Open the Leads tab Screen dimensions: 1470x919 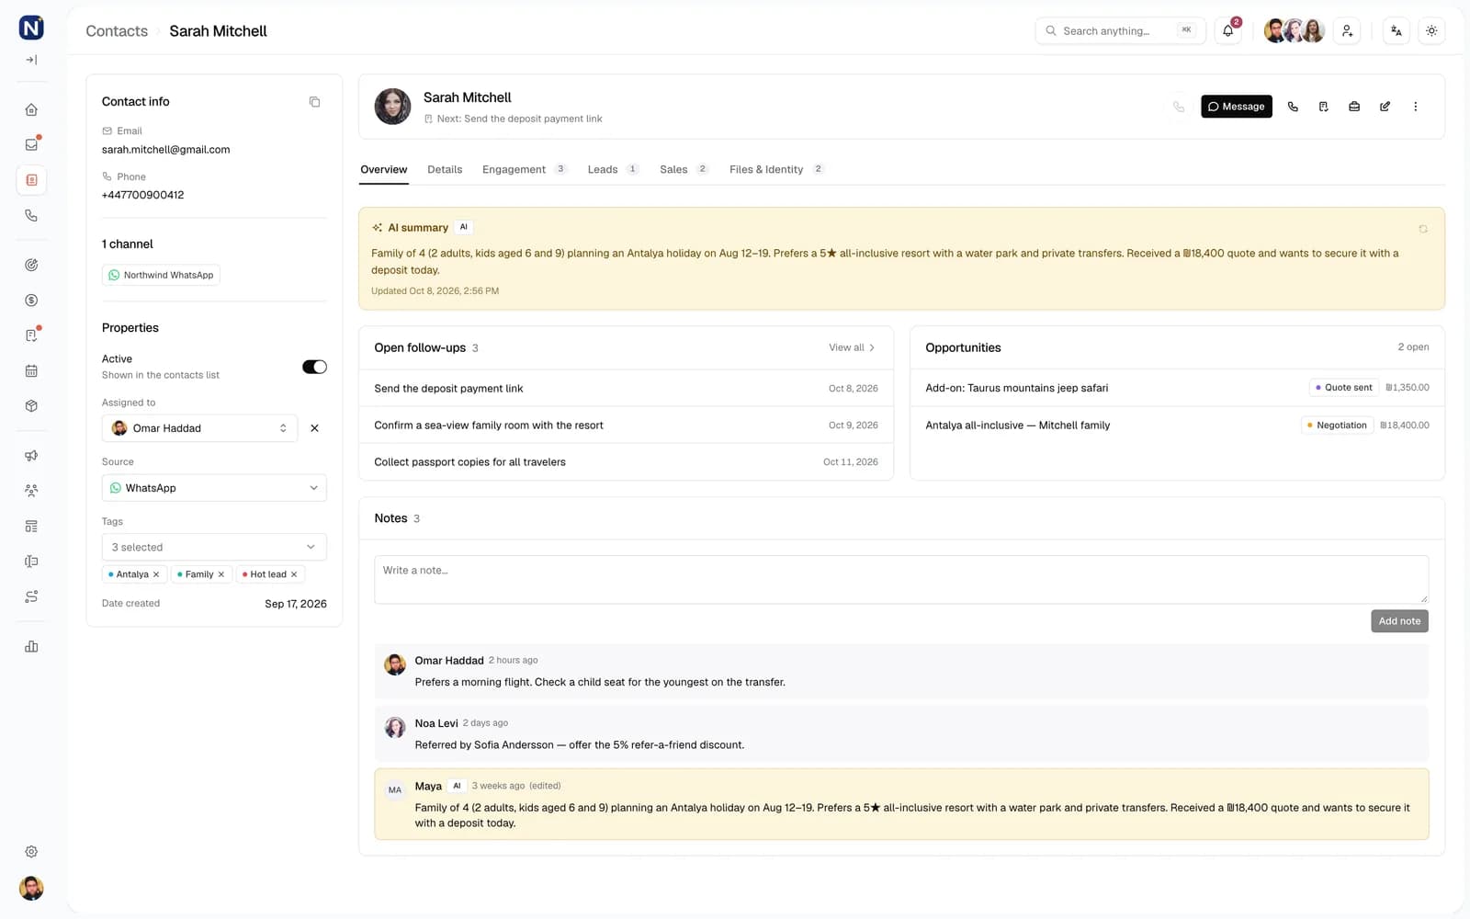(x=613, y=169)
